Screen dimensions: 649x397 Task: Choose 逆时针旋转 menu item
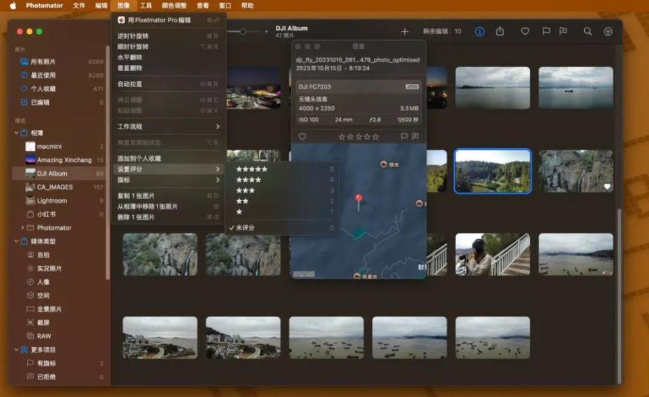tap(168, 36)
